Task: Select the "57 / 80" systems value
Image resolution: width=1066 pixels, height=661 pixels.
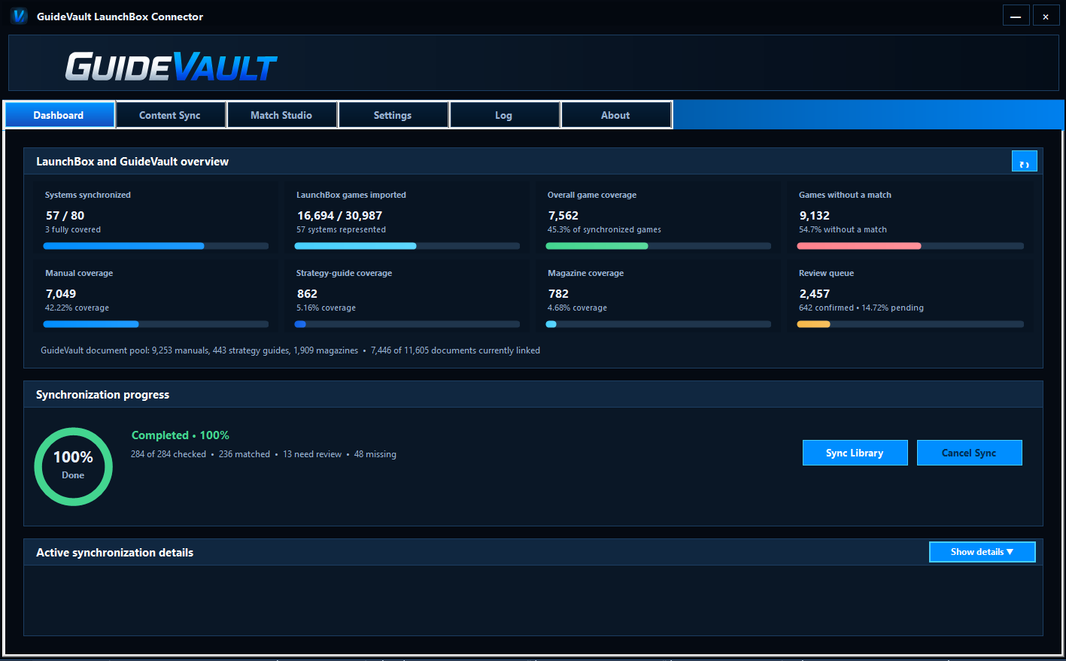Action: (65, 216)
